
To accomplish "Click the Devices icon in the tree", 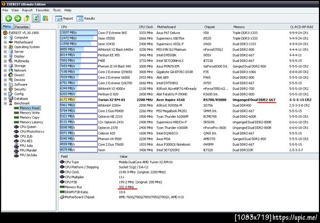I will 11,80.
